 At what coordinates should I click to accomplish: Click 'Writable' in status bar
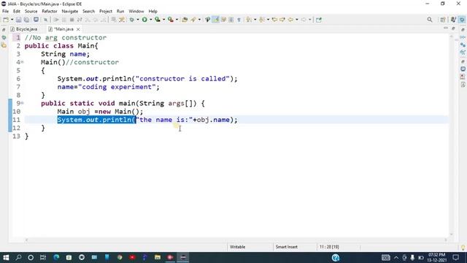(x=237, y=247)
